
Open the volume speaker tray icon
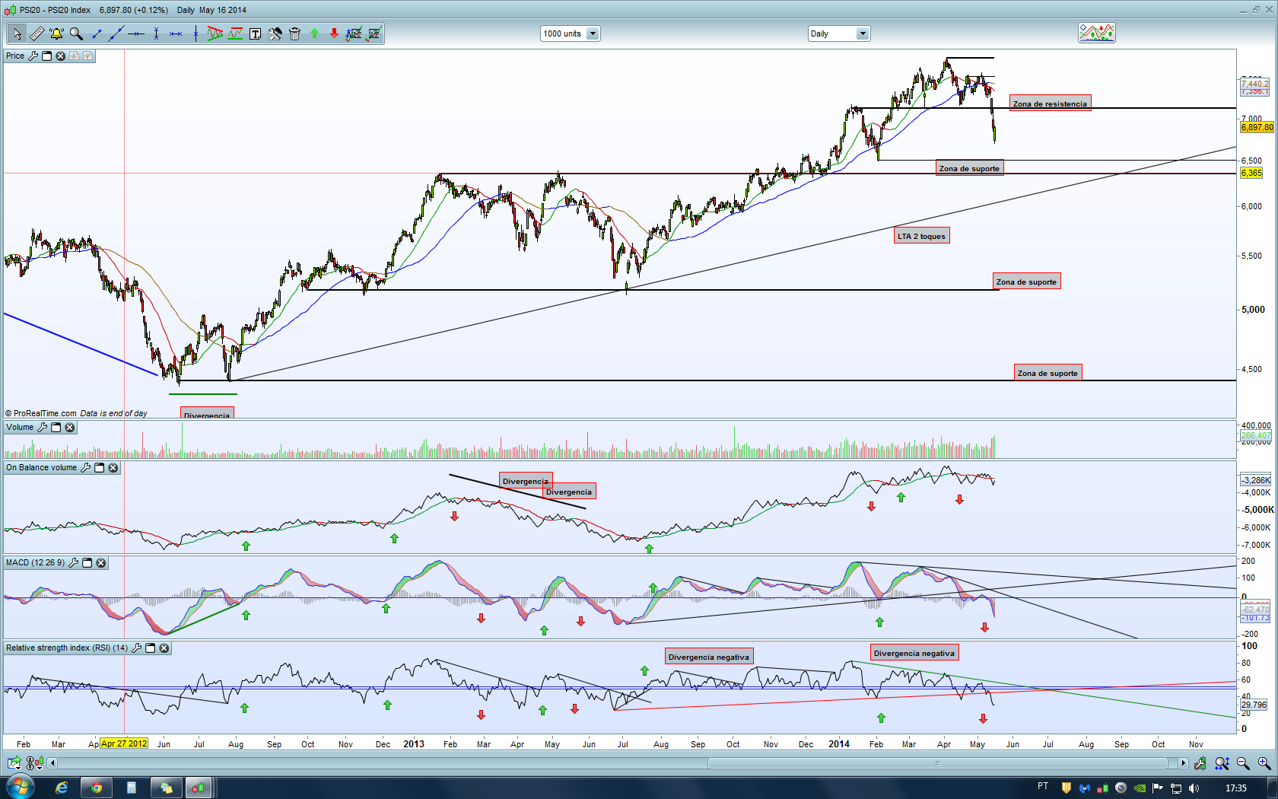click(1194, 788)
